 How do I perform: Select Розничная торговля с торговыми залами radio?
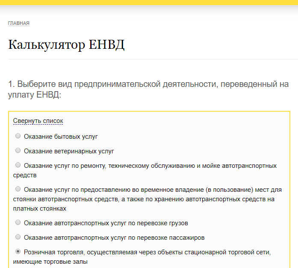[18, 251]
